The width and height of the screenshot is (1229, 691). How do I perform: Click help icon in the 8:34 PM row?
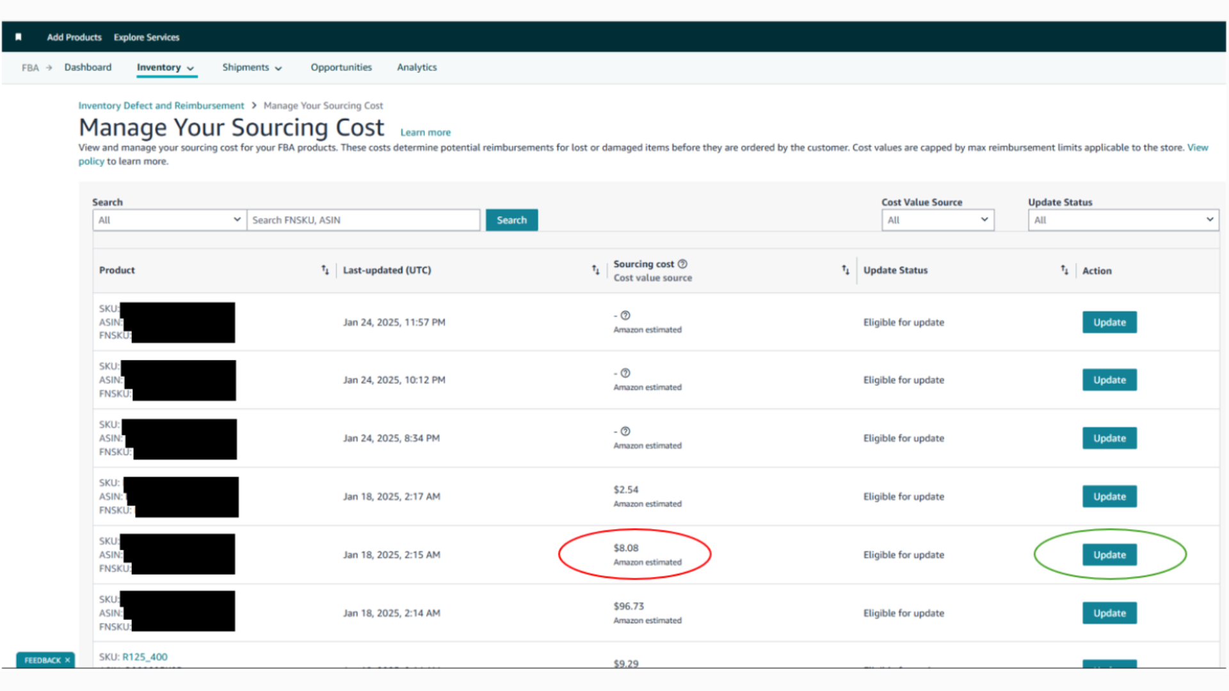[x=625, y=431]
